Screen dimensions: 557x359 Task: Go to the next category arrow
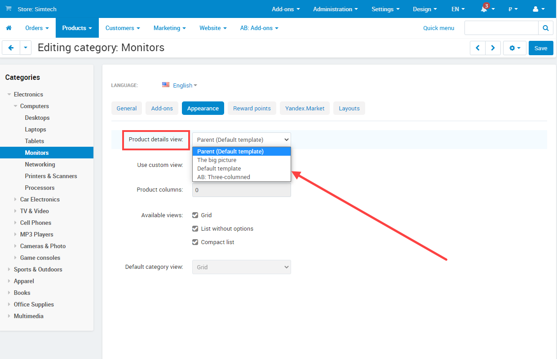[493, 48]
